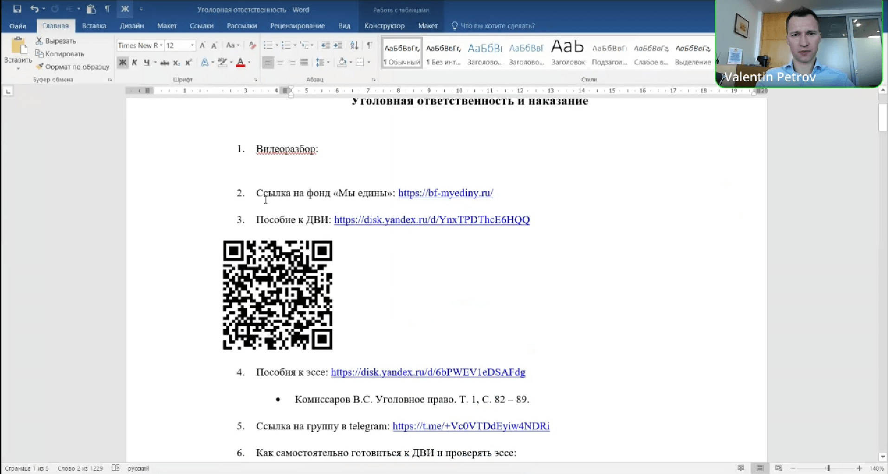Switch to web layout view in status bar
Viewport: 888px width, 474px height.
(x=778, y=468)
